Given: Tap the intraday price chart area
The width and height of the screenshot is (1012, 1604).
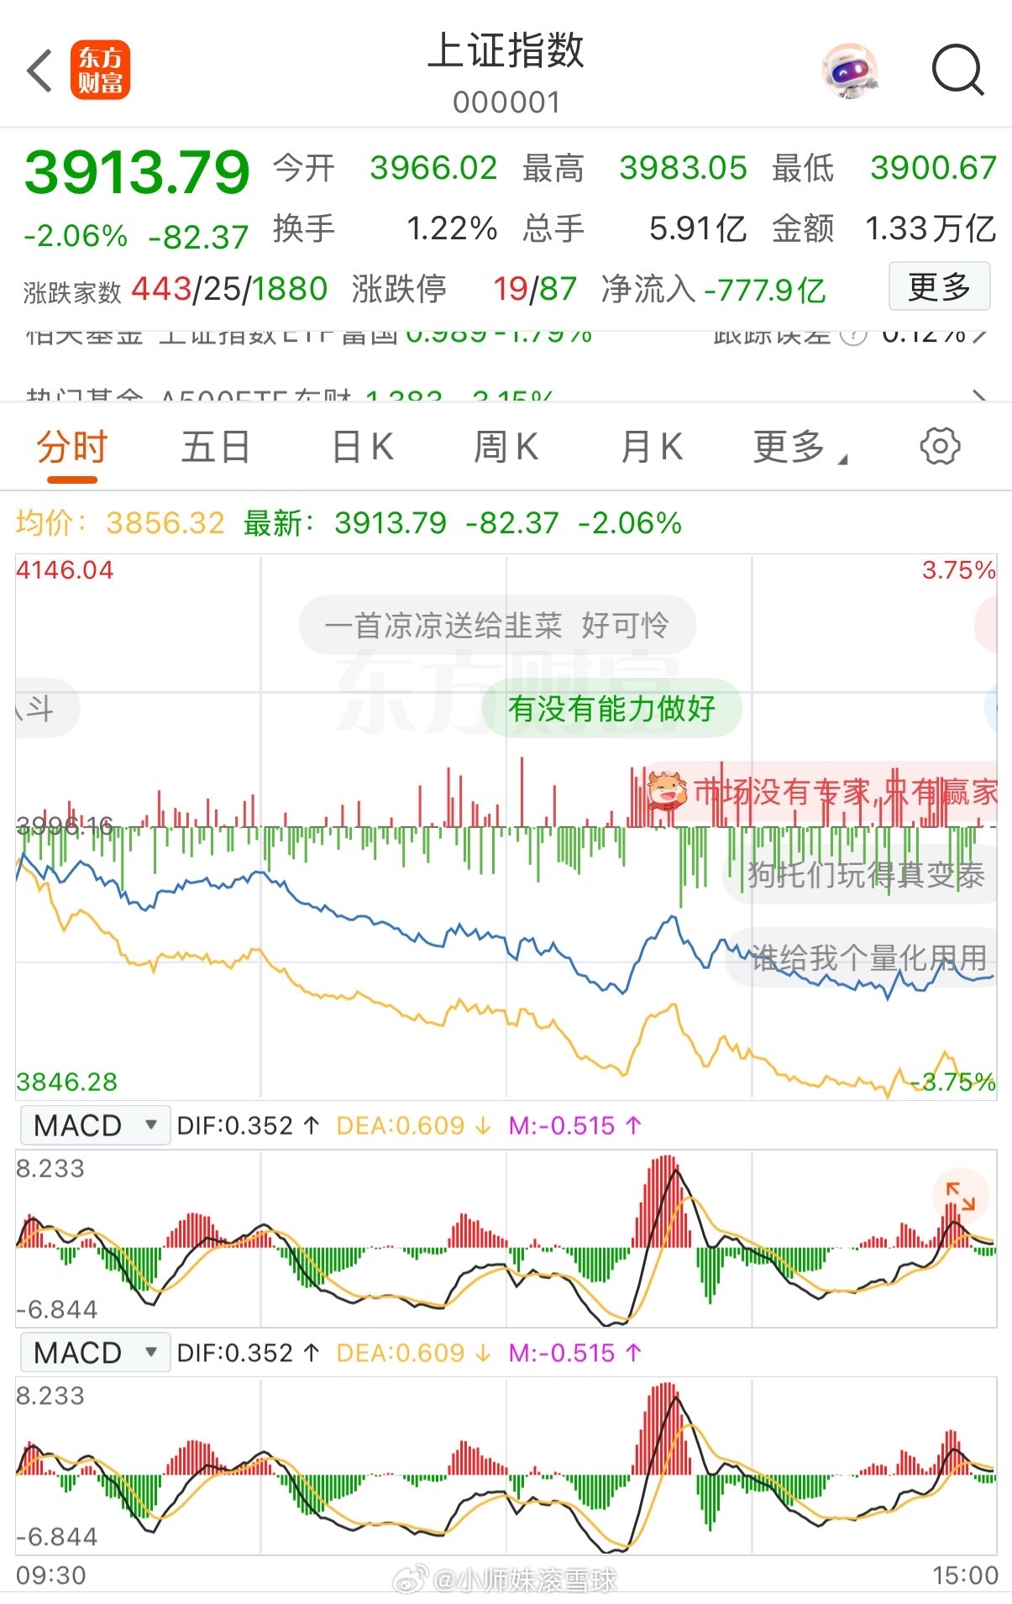Looking at the screenshot, I should [x=506, y=827].
